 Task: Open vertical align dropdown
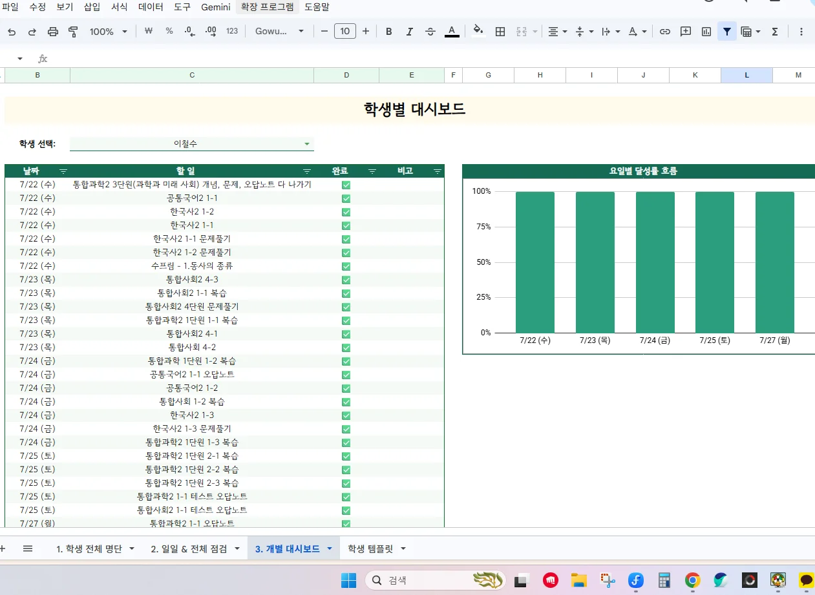(x=584, y=31)
